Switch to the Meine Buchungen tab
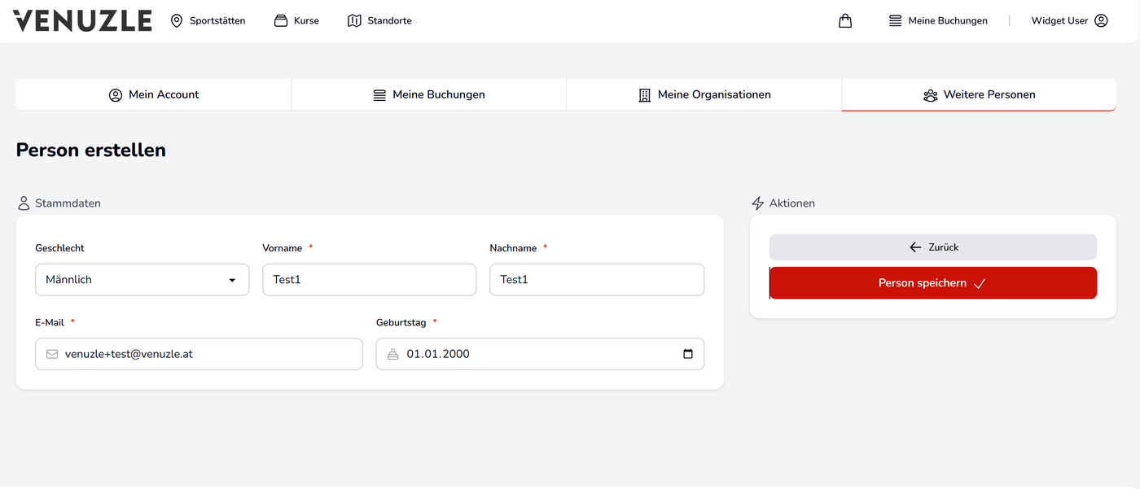The height and width of the screenshot is (489, 1140). 429,95
